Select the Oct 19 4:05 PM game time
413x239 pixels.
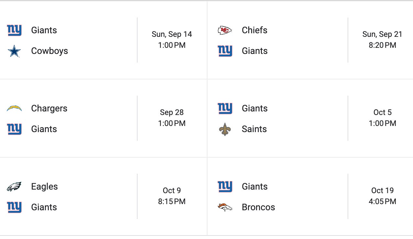tap(382, 196)
